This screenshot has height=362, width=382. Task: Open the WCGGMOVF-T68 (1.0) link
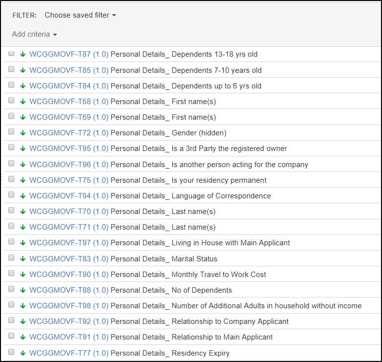pyautogui.click(x=69, y=101)
